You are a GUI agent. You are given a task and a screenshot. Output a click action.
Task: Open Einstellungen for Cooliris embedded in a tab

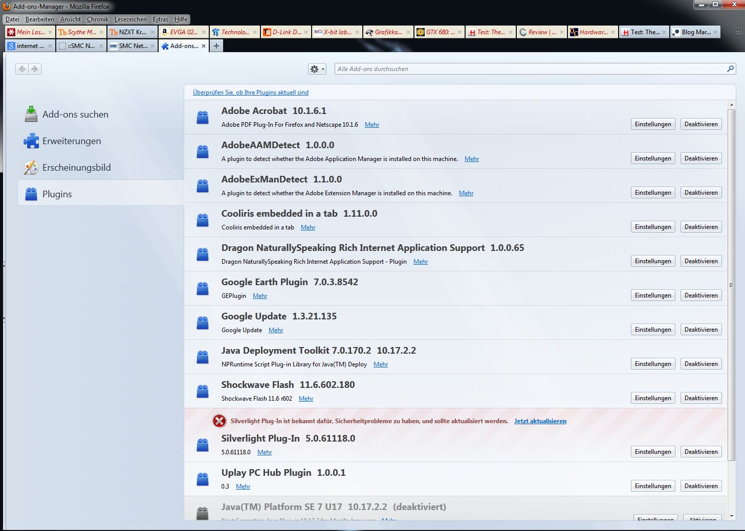point(652,227)
